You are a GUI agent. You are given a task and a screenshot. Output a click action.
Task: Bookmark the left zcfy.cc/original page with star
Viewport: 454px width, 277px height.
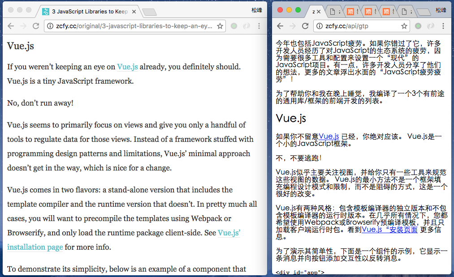220,26
